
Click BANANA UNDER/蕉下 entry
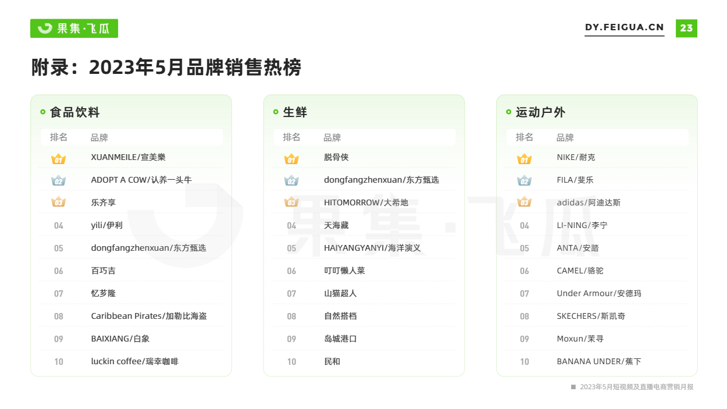599,361
